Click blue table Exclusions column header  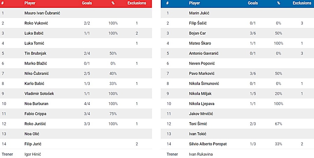(302, 3)
